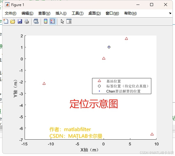
Task: Select the base station triangle at origin
Action: (104, 58)
